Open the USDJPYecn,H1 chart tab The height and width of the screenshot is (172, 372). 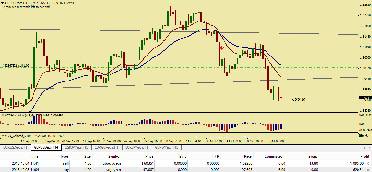tap(76, 147)
